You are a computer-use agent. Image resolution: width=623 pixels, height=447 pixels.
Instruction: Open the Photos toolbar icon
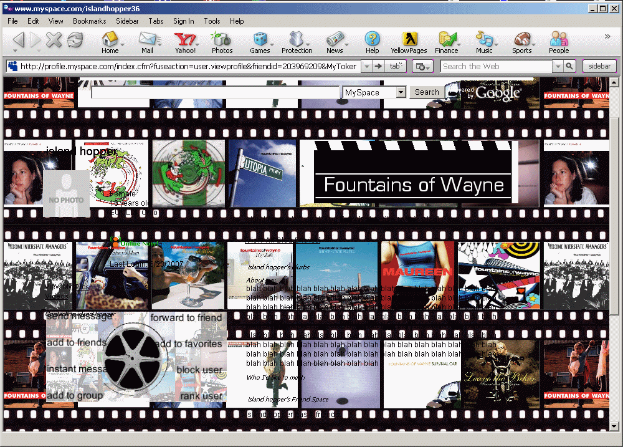222,42
